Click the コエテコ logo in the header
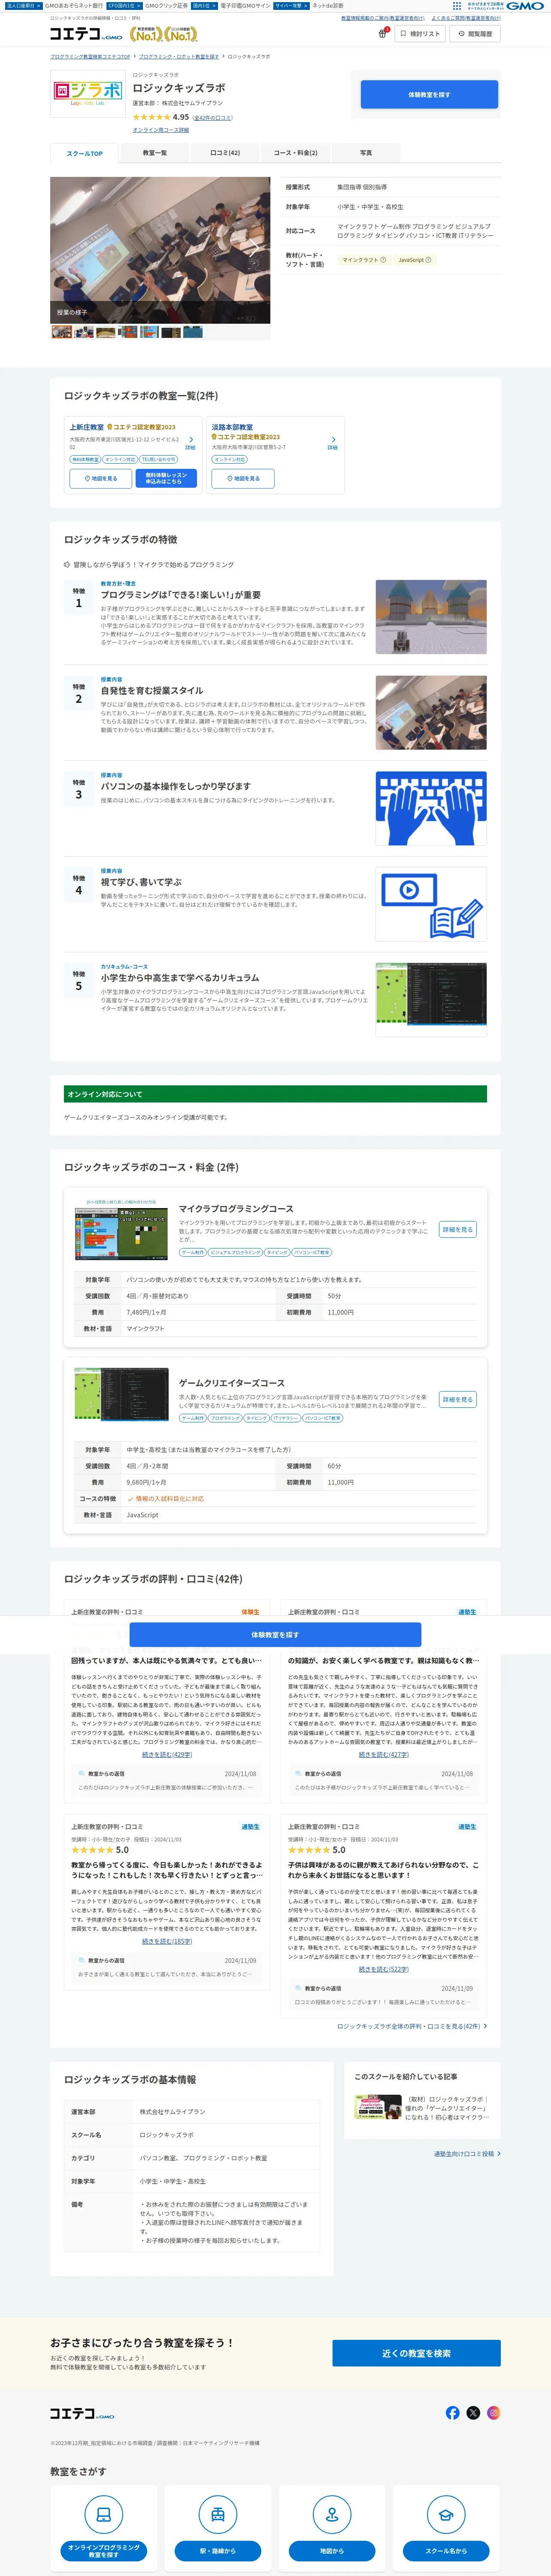Screen dimensions: 551x2576 86,34
